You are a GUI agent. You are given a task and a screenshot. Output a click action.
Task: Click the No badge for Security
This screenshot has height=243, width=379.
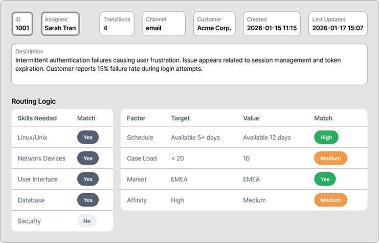coord(87,221)
